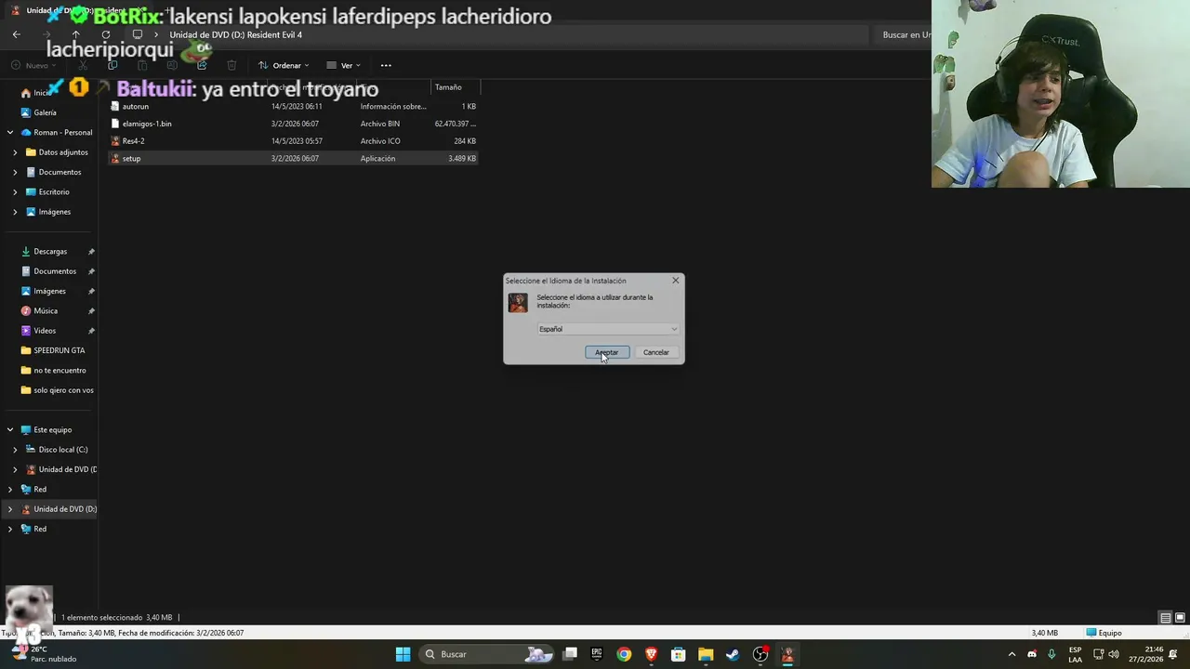Open Steam from the taskbar
This screenshot has height=669, width=1190.
[x=733, y=654]
